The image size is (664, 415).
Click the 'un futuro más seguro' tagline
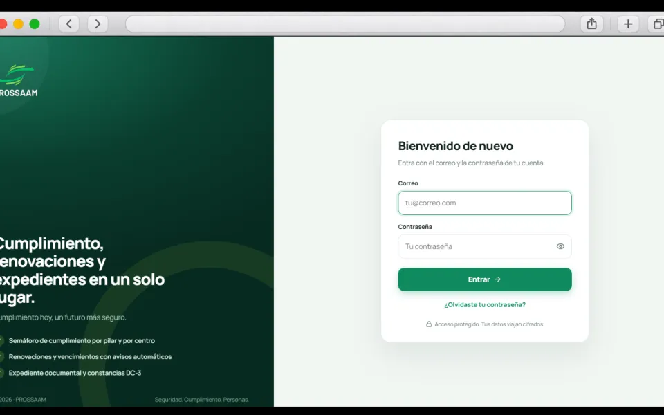coord(90,317)
